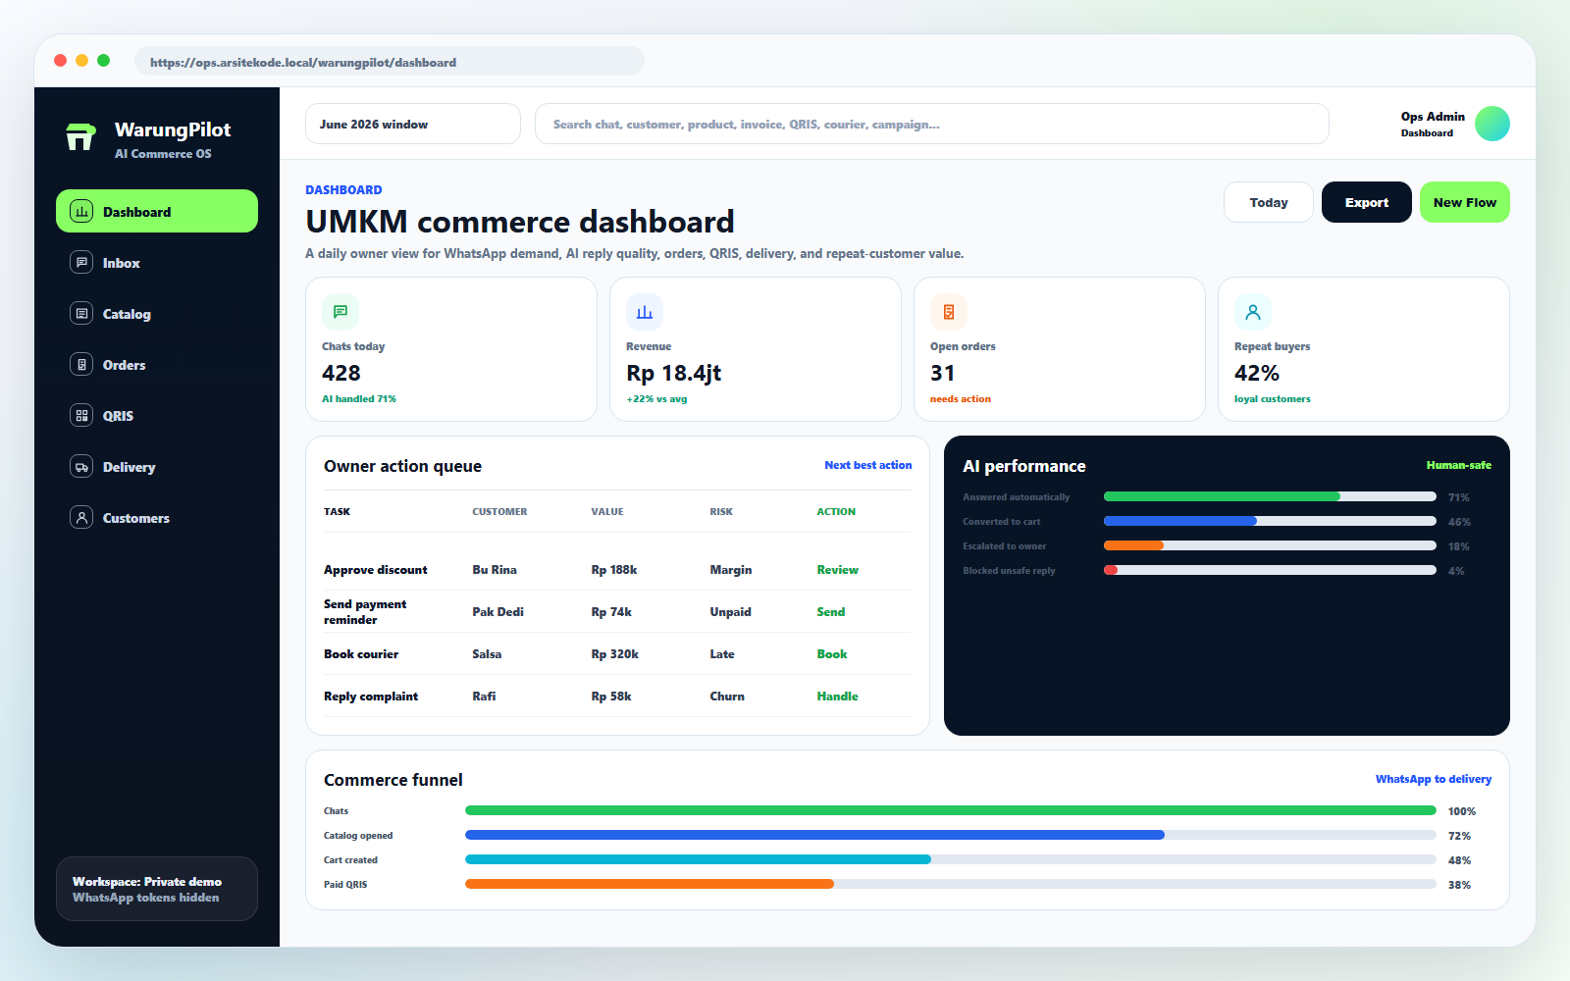Click the Repeat buyers user icon

(1253, 312)
